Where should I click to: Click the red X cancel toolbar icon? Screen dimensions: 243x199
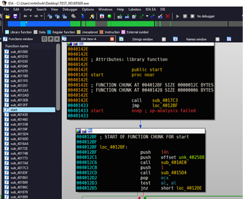coord(168,16)
